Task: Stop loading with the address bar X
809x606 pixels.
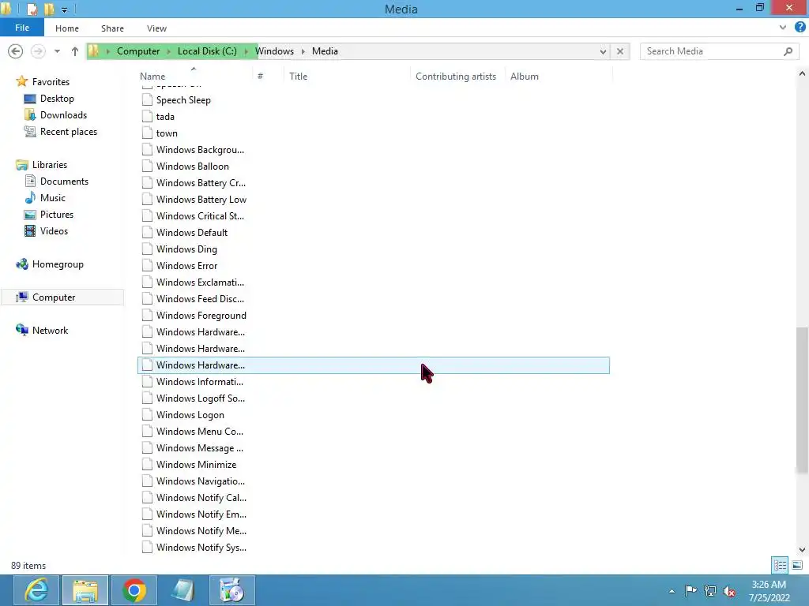Action: [620, 51]
